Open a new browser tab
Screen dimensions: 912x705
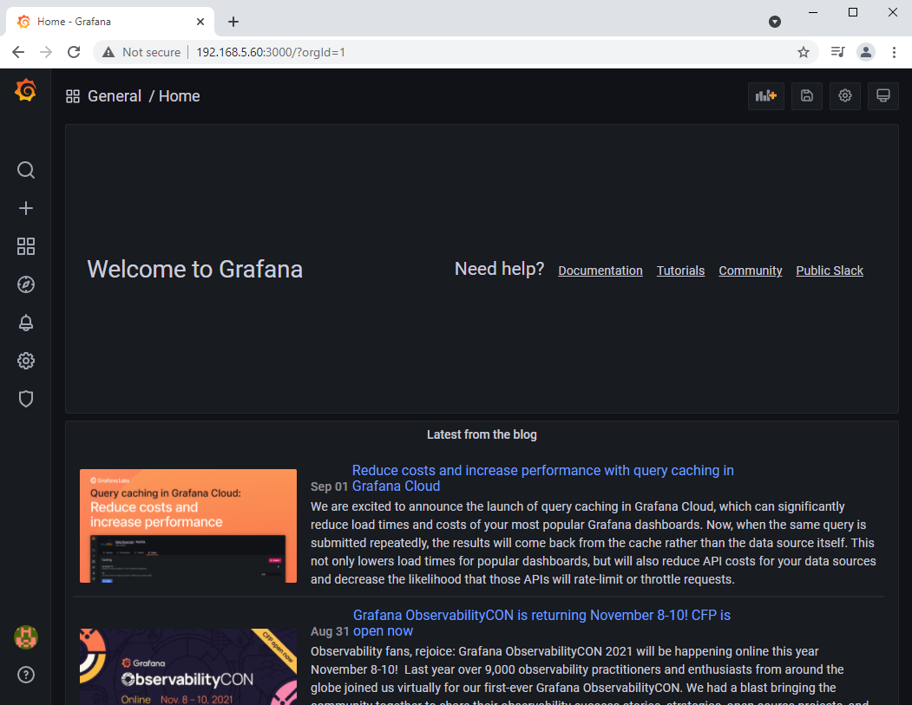coord(233,22)
